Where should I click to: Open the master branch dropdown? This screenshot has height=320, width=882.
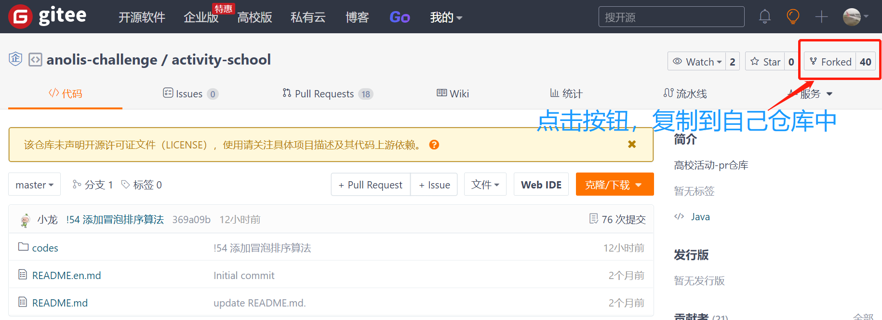coord(34,185)
